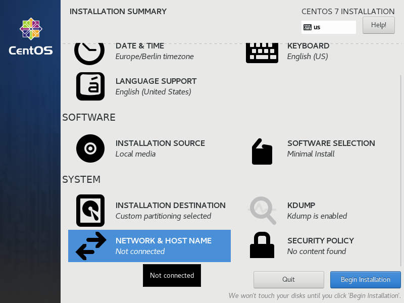Click the 'Minimal Install' status text

[311, 154]
